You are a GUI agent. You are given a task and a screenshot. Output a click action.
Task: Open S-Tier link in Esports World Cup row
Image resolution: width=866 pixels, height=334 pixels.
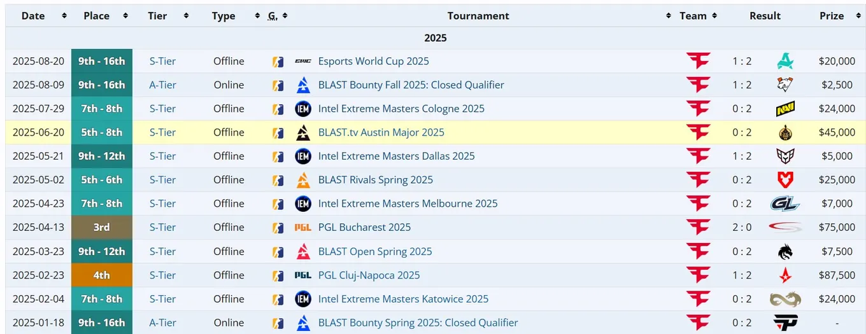(162, 61)
